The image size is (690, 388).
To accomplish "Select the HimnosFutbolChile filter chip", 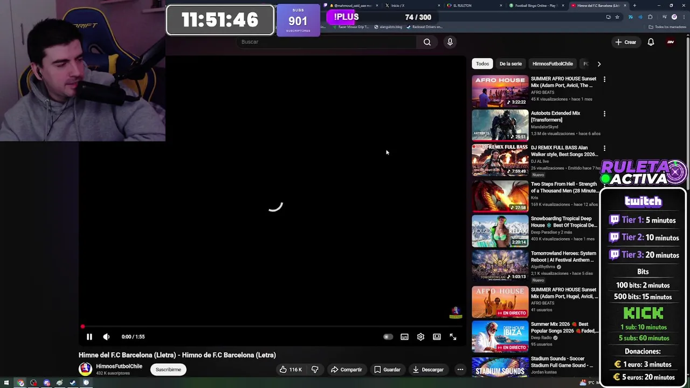I will [x=553, y=64].
